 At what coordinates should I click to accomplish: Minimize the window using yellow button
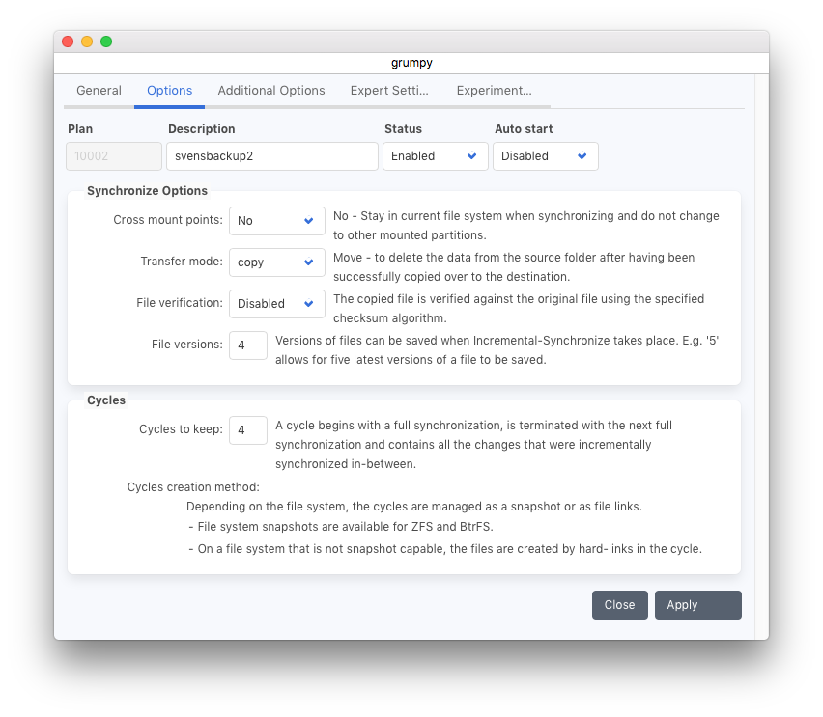pyautogui.click(x=87, y=41)
